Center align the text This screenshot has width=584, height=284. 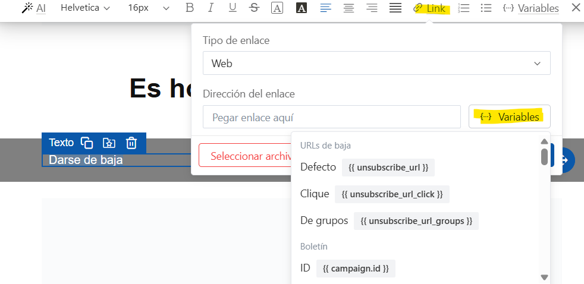tap(348, 8)
